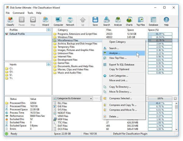Open the Command menu
The height and width of the screenshot is (141, 183).
point(18,13)
